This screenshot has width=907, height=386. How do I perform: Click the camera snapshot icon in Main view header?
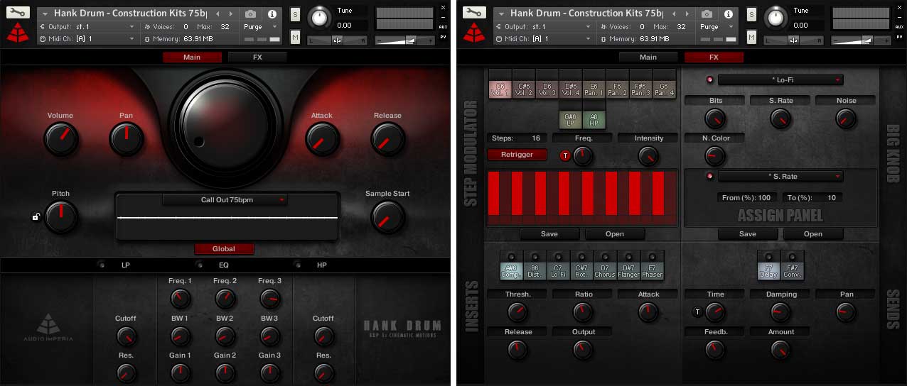point(251,14)
